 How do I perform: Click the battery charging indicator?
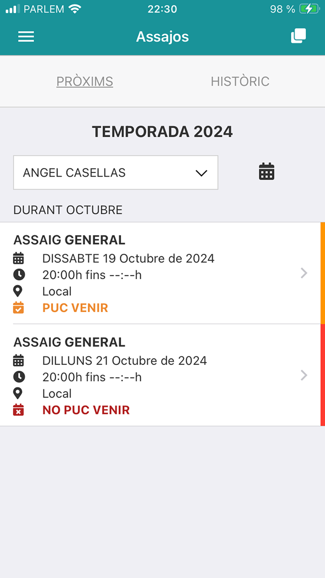tap(308, 8)
